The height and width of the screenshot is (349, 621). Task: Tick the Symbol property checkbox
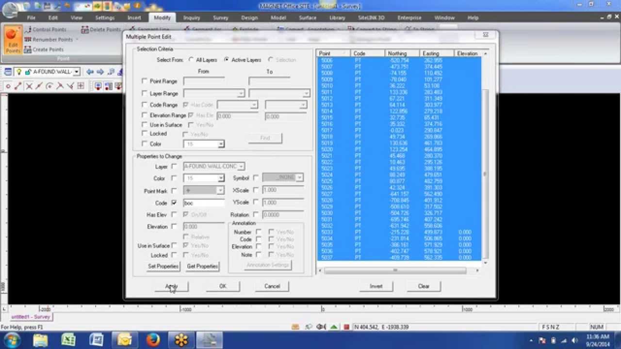click(256, 178)
